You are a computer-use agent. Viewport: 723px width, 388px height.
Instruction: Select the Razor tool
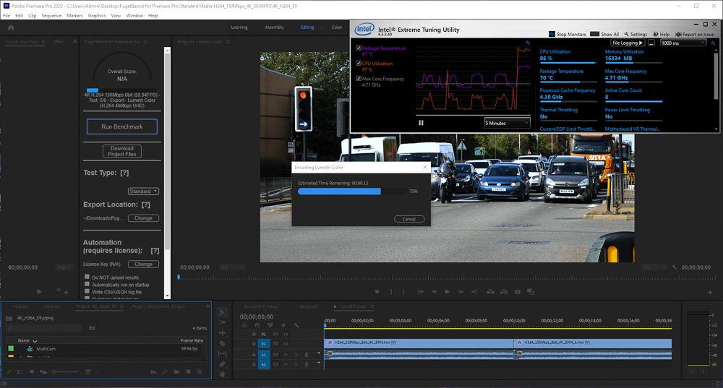222,343
